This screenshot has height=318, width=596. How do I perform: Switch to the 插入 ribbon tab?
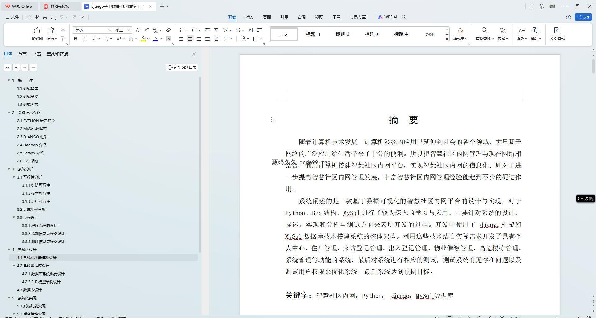250,17
